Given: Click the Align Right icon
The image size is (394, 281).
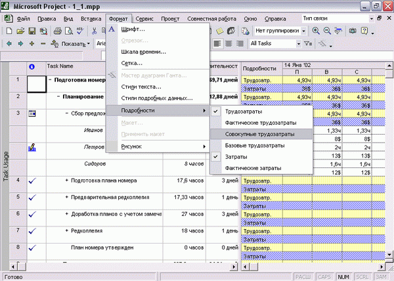Looking at the screenshot, I should [x=240, y=43].
